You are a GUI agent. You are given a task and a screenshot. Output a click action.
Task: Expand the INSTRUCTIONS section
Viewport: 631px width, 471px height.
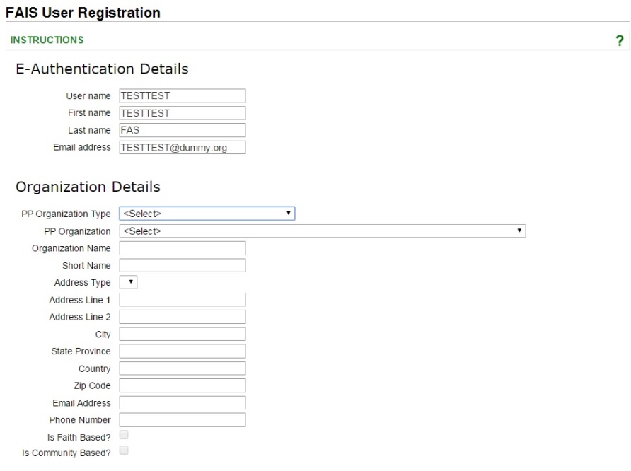pyautogui.click(x=47, y=40)
